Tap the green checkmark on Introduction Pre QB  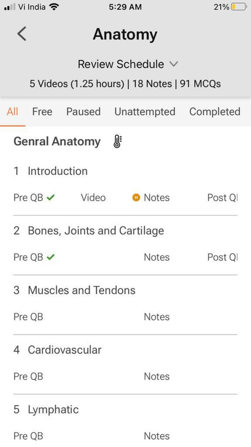[51, 197]
